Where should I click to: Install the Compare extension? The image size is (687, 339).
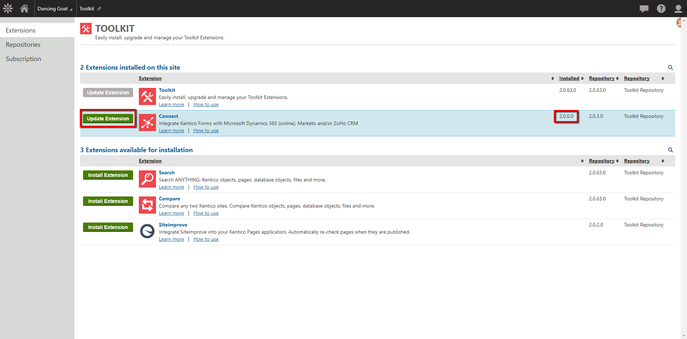tap(108, 201)
